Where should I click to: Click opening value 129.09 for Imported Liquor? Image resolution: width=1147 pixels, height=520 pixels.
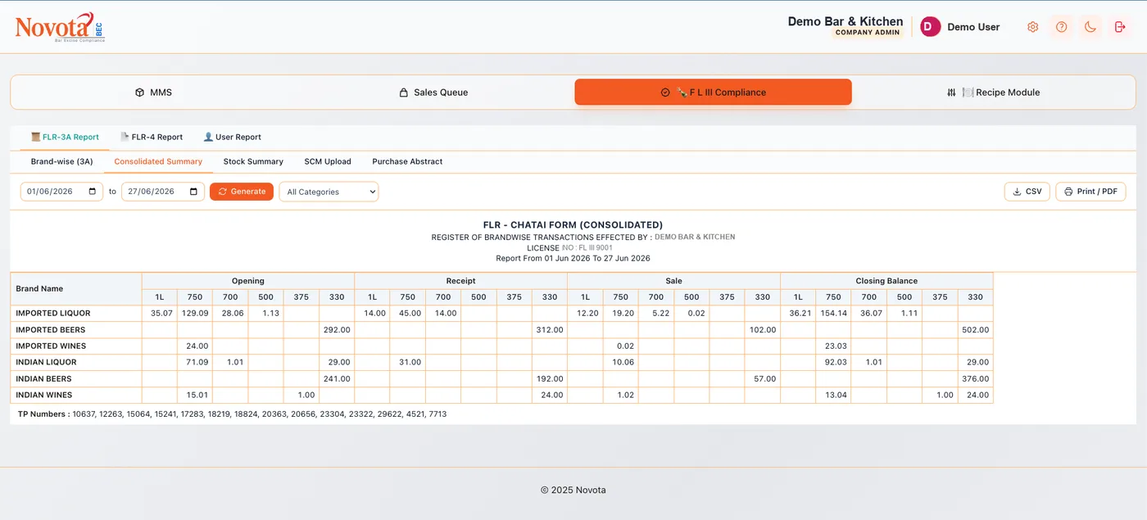tap(195, 313)
